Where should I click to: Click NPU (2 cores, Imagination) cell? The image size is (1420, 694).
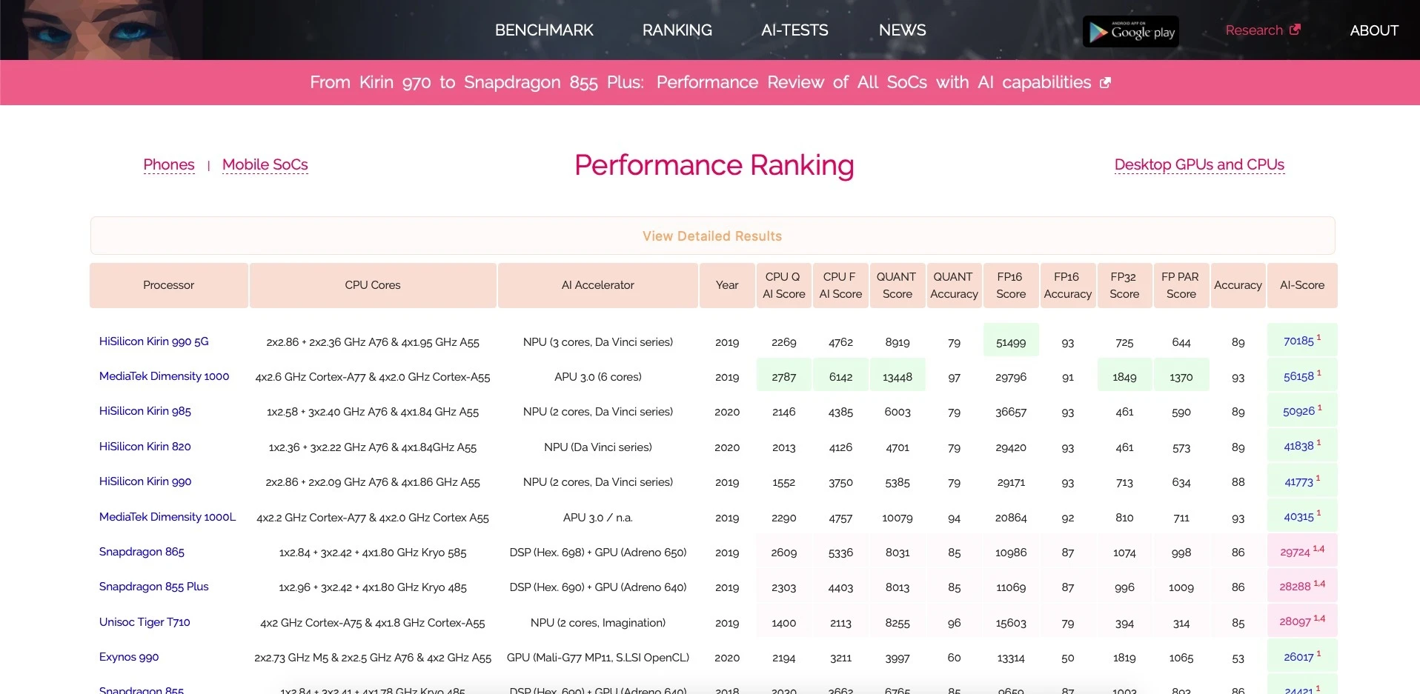[x=598, y=622]
